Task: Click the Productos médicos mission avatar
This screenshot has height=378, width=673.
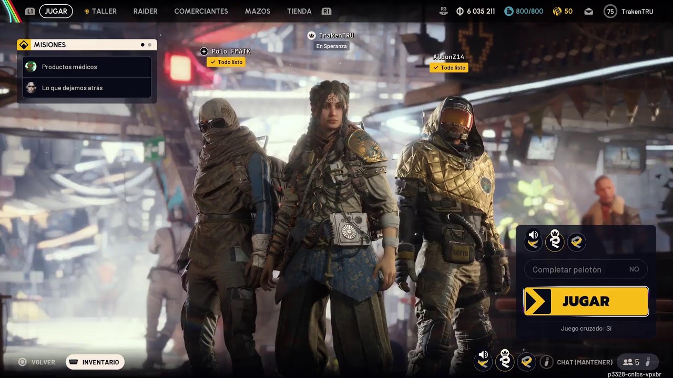Action: pyautogui.click(x=31, y=67)
